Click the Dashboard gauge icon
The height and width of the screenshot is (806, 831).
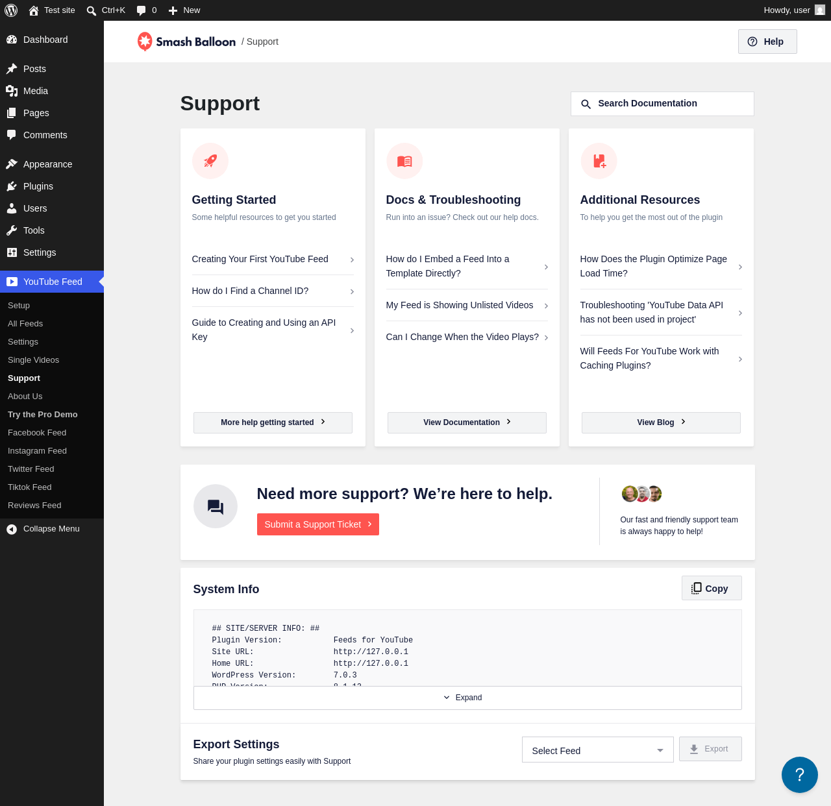tap(12, 40)
